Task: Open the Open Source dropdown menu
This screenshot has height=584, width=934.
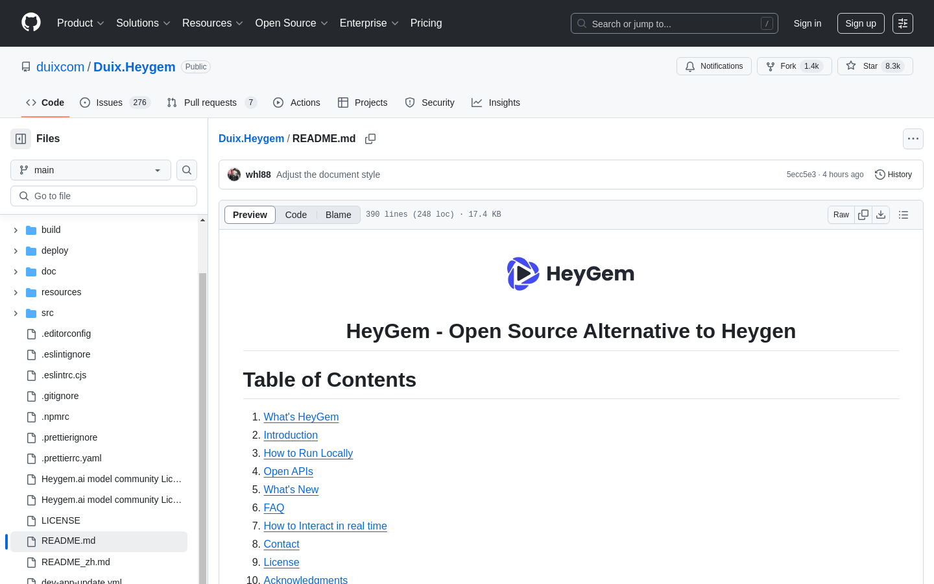Action: (292, 23)
